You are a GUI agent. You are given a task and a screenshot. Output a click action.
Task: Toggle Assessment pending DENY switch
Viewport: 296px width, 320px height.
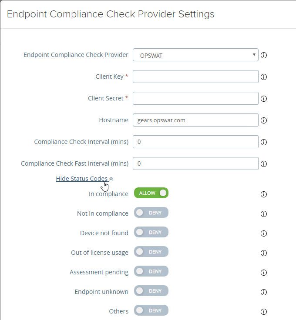tap(151, 271)
